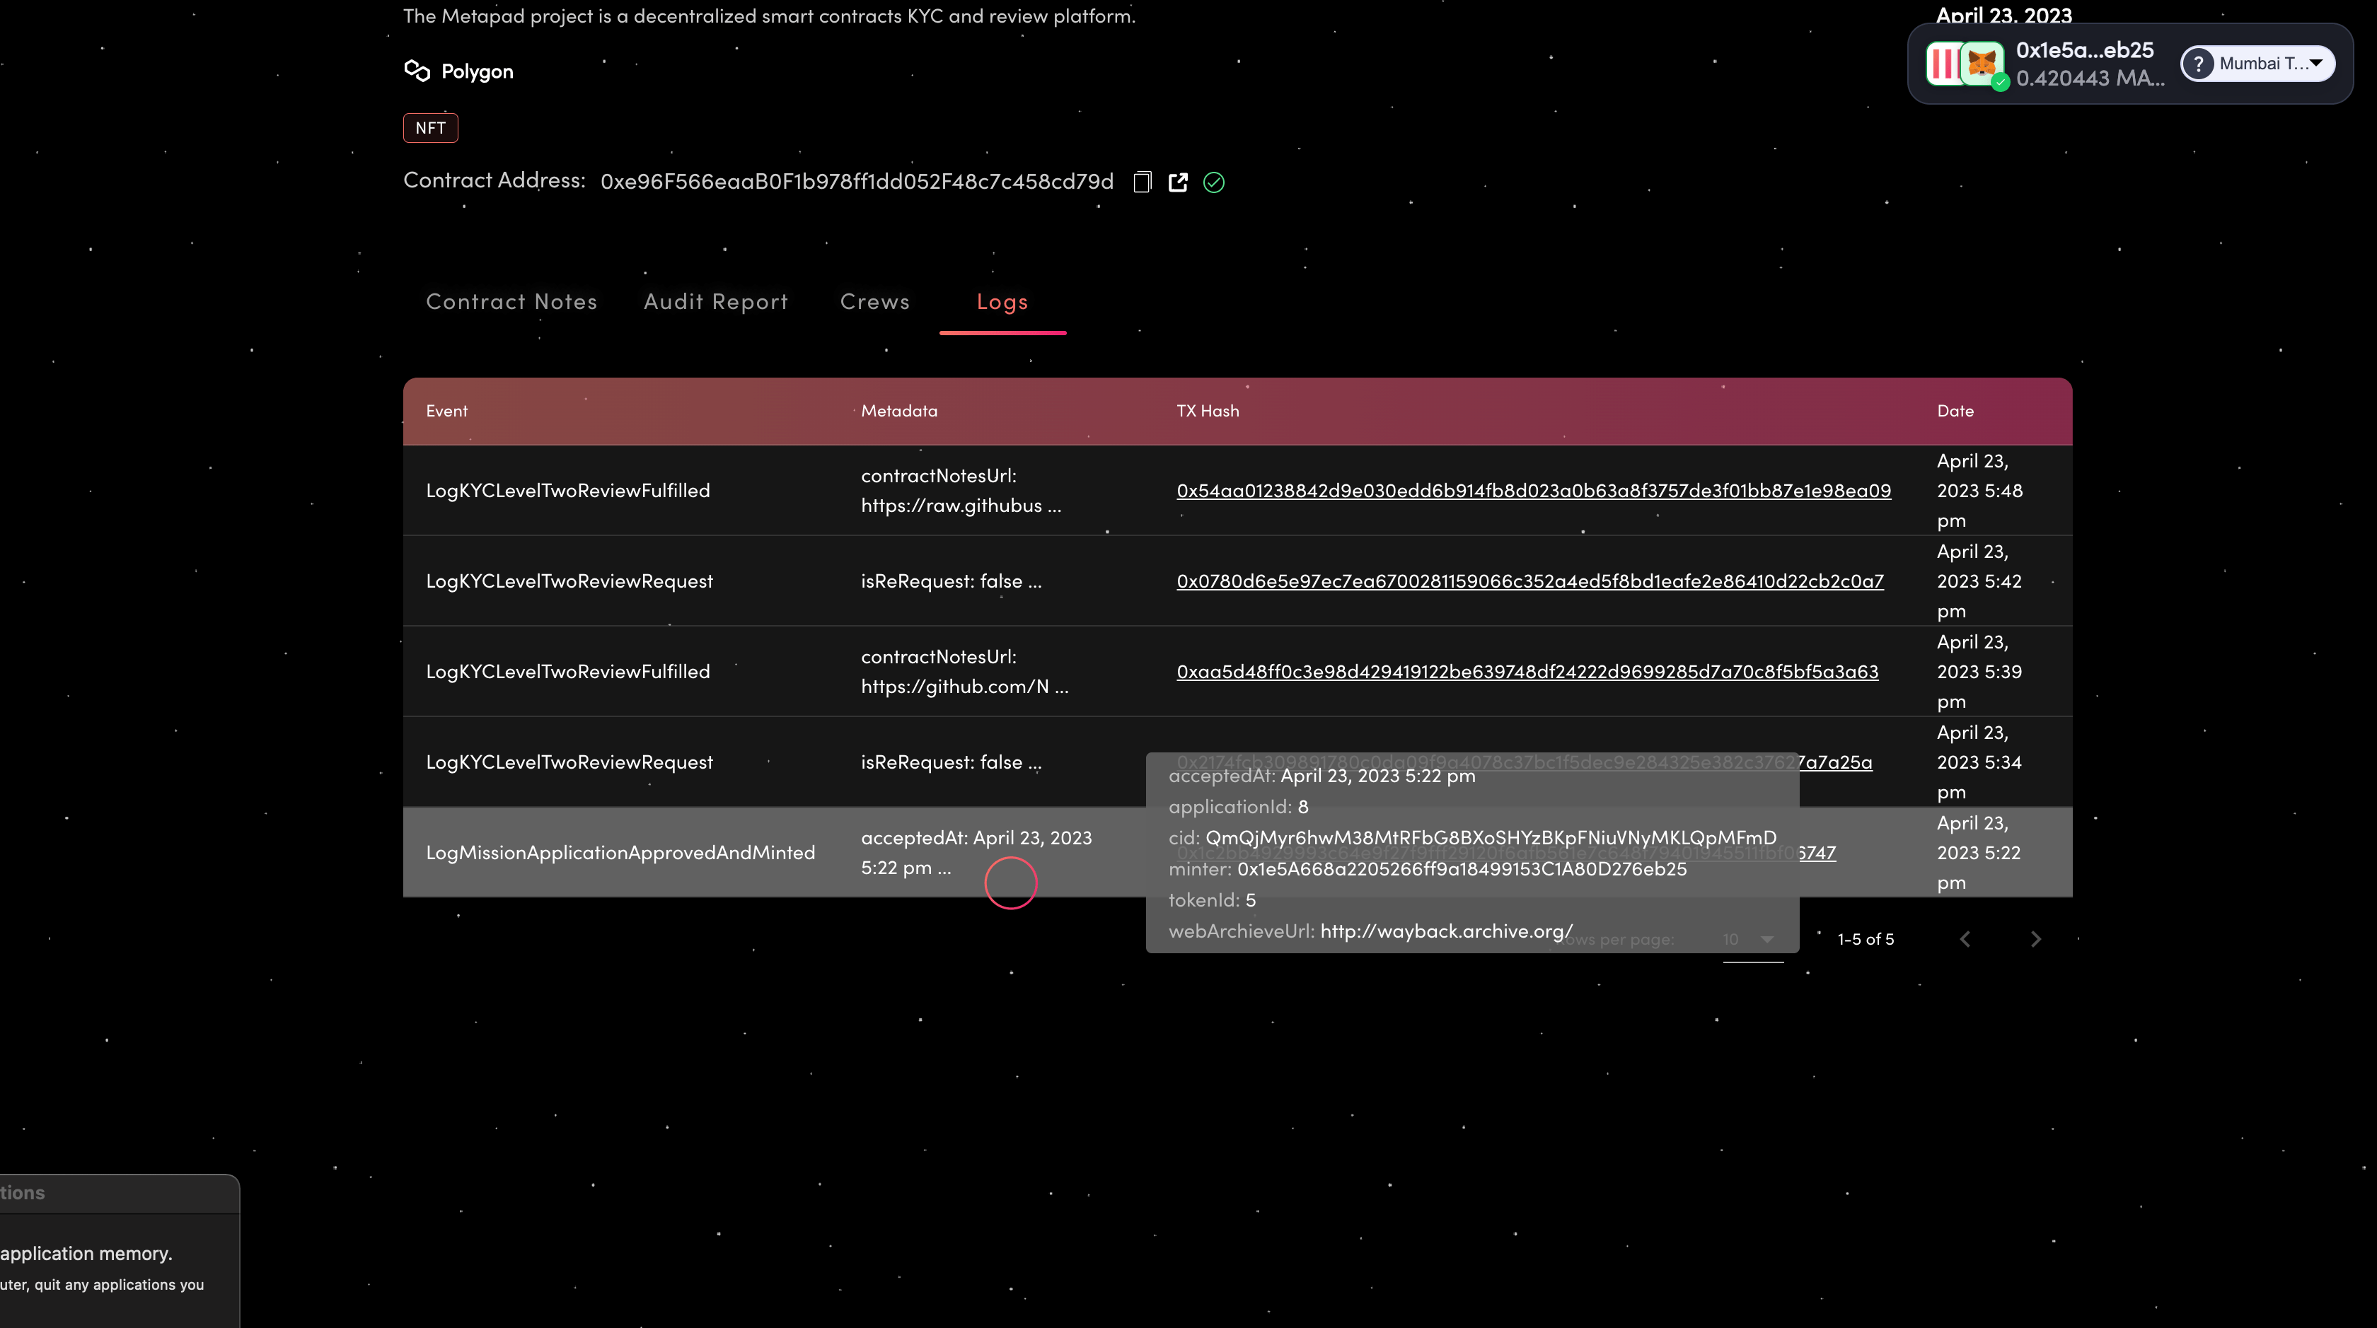Select the Crews tab
Image resolution: width=2377 pixels, height=1328 pixels.
(x=874, y=301)
